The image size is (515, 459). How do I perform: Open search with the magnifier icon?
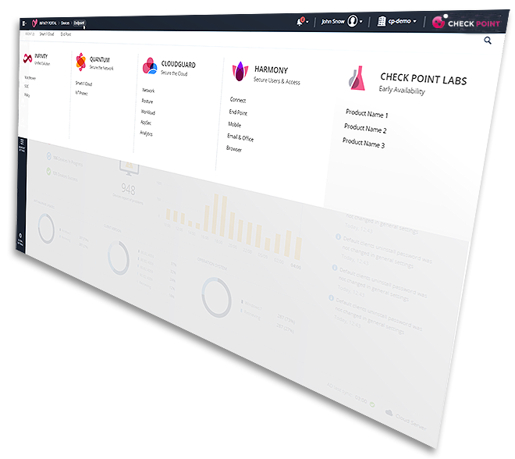click(x=488, y=41)
